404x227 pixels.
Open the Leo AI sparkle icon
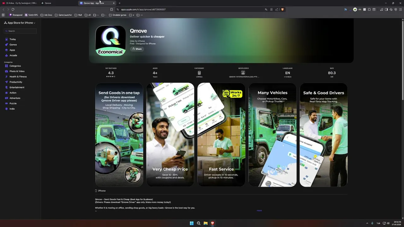click(x=391, y=9)
